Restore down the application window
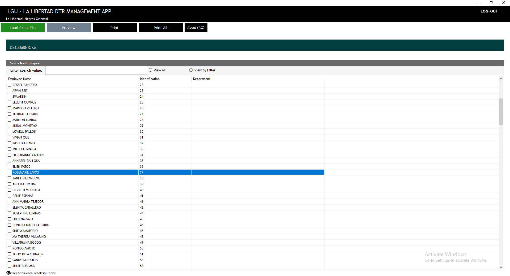Image resolution: width=510 pixels, height=276 pixels. [491, 3]
